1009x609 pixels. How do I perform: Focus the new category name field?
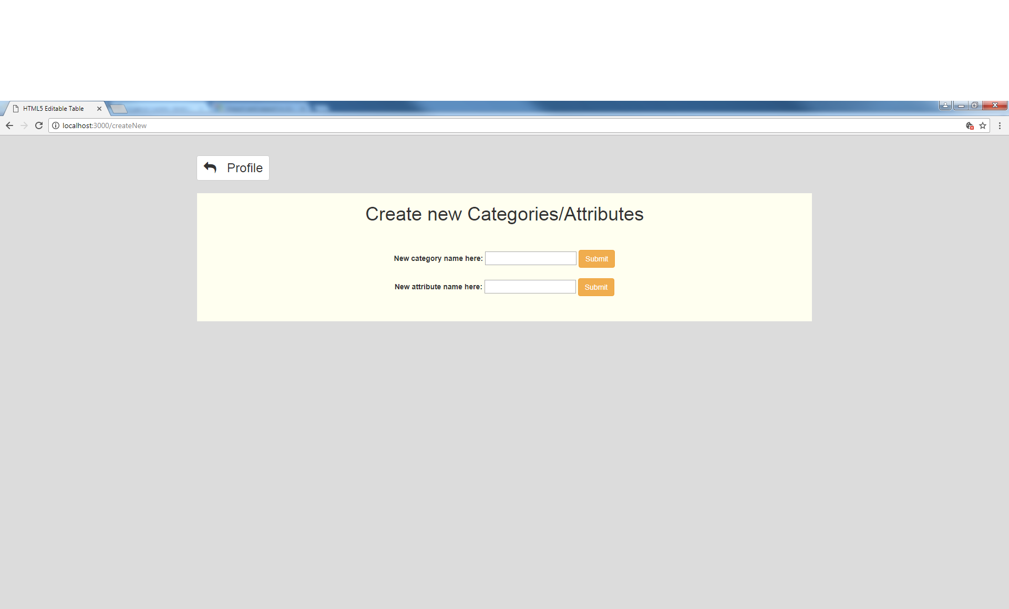point(530,258)
